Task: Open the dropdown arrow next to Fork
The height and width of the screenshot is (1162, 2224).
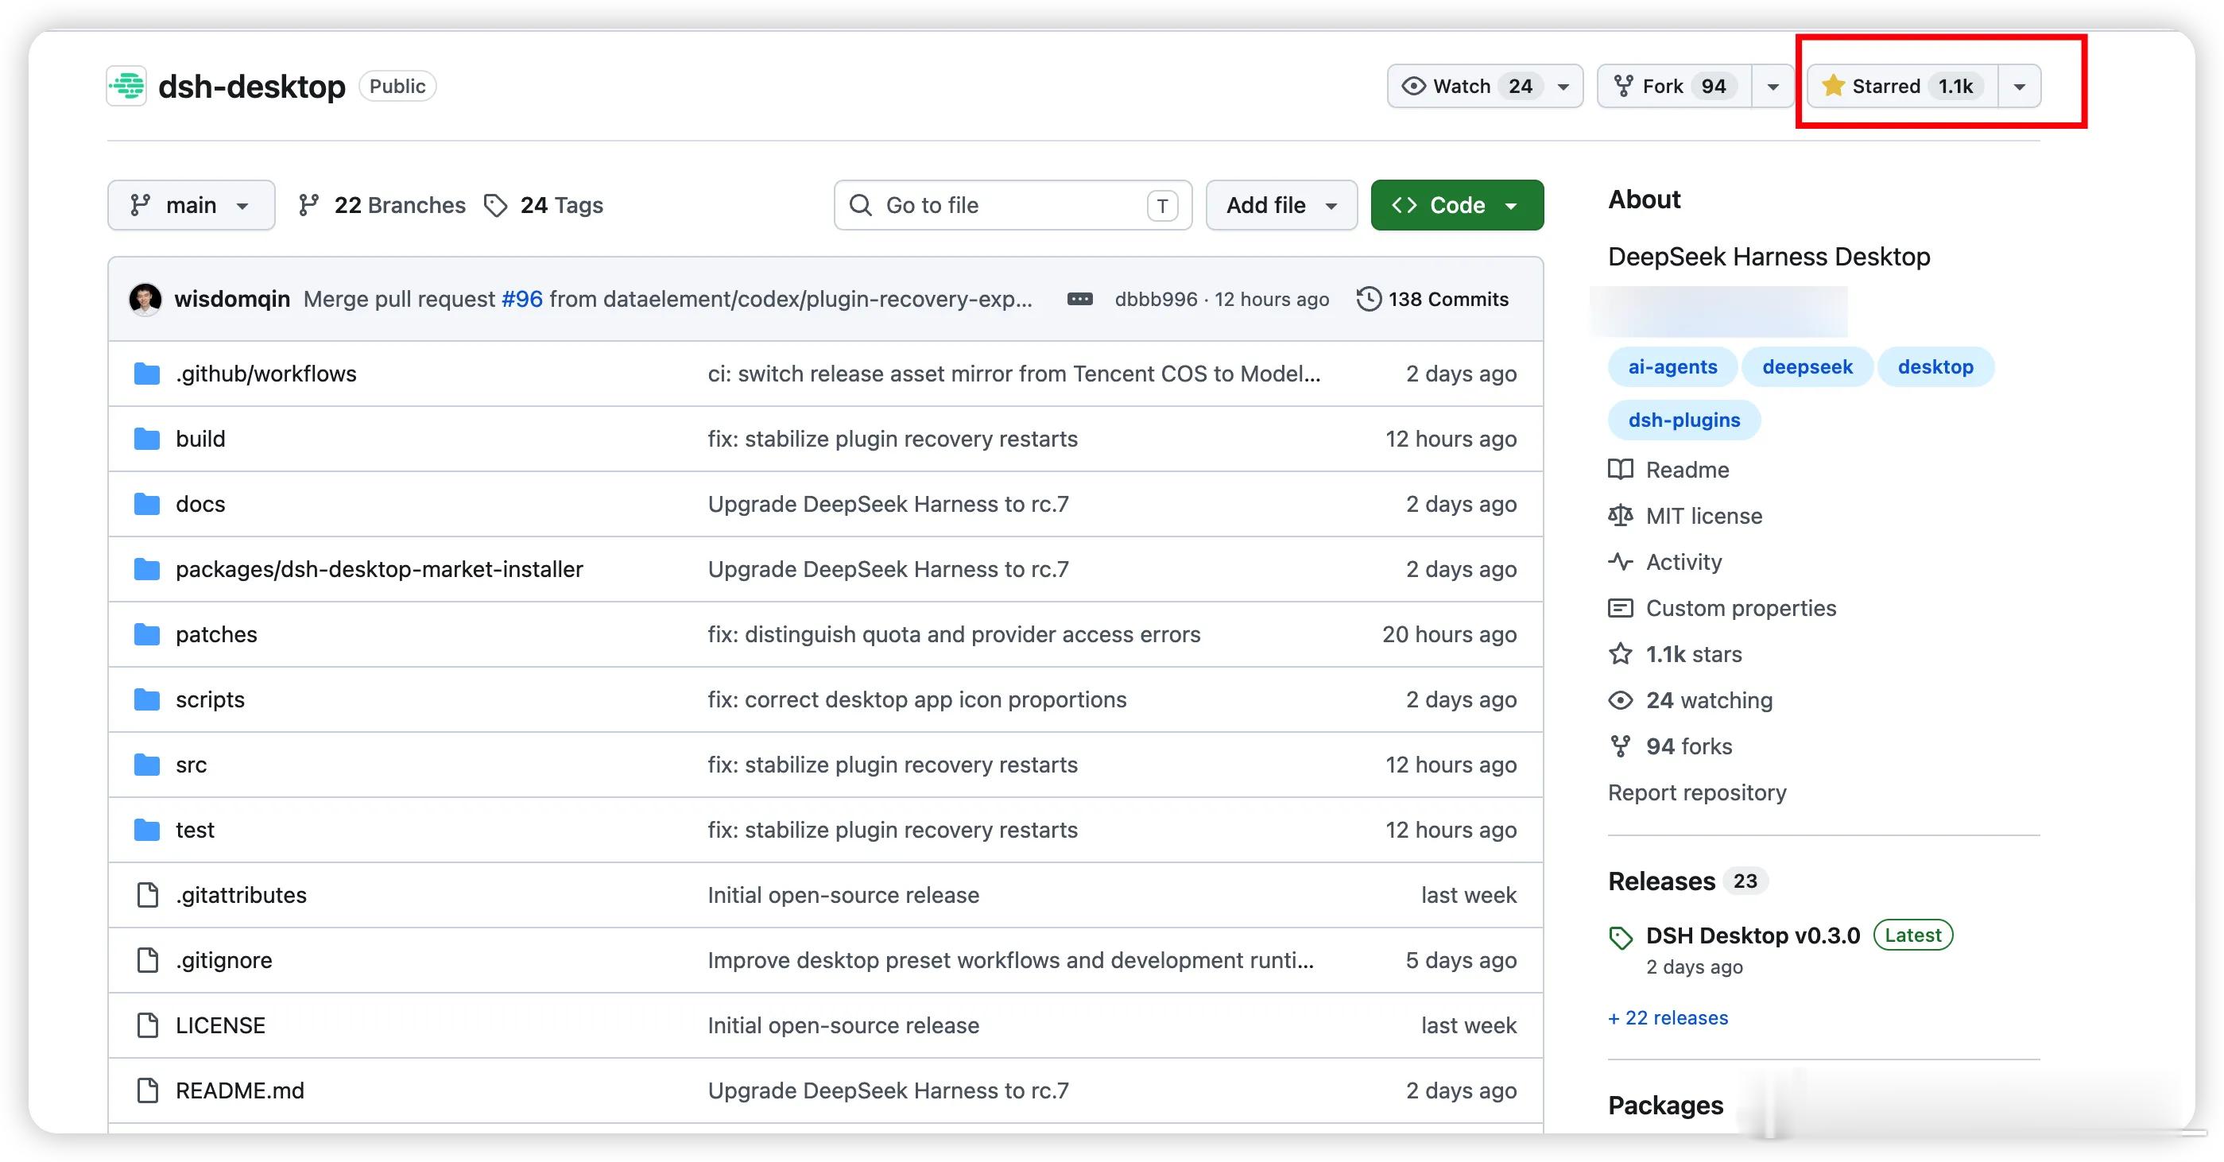Action: [1773, 87]
